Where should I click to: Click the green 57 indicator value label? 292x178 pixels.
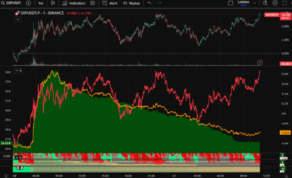(283, 169)
